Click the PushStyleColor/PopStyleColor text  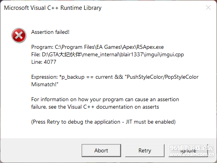pyautogui.click(x=163, y=77)
